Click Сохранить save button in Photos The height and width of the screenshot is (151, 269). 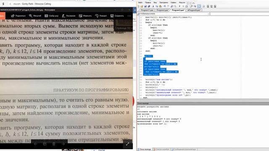click(x=117, y=16)
